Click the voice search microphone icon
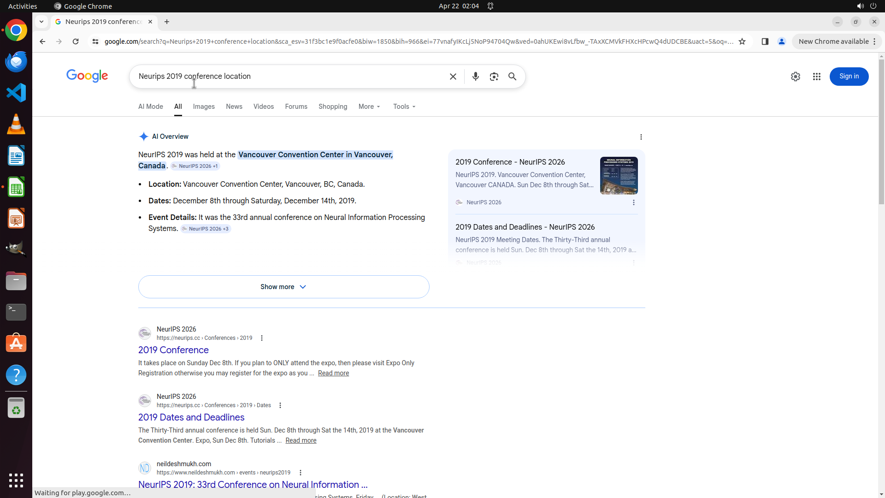The height and width of the screenshot is (498, 885). pos(475,77)
